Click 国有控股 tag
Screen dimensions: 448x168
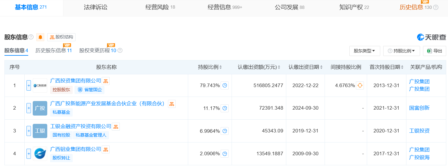point(61,135)
